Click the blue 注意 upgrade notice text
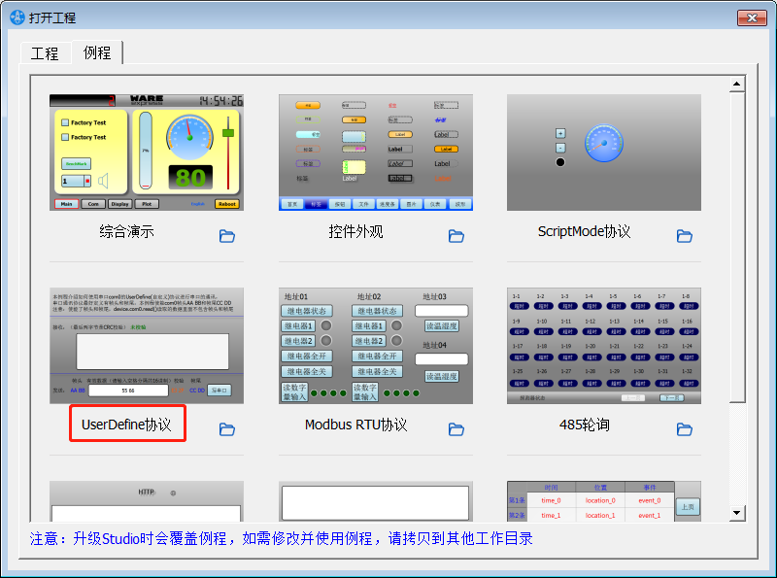This screenshot has width=777, height=578. tap(281, 538)
